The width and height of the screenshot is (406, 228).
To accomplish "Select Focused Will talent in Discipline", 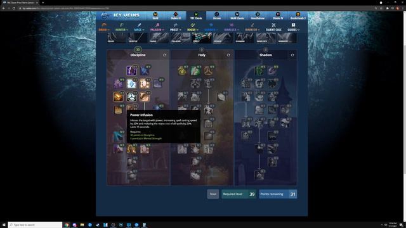I will [x=119, y=149].
